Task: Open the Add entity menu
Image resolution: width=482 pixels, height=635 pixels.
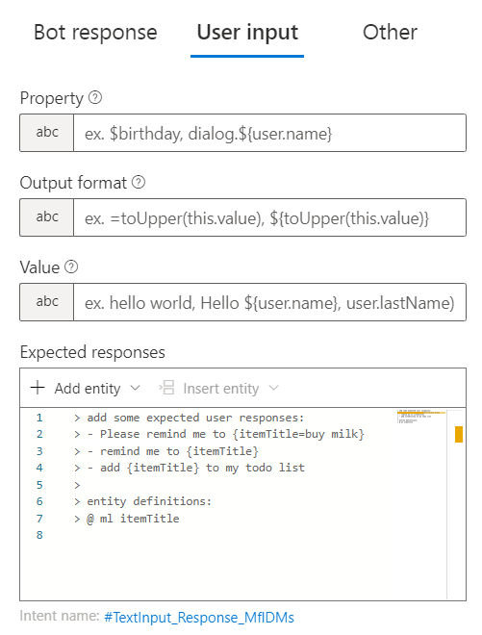Action: [x=86, y=388]
